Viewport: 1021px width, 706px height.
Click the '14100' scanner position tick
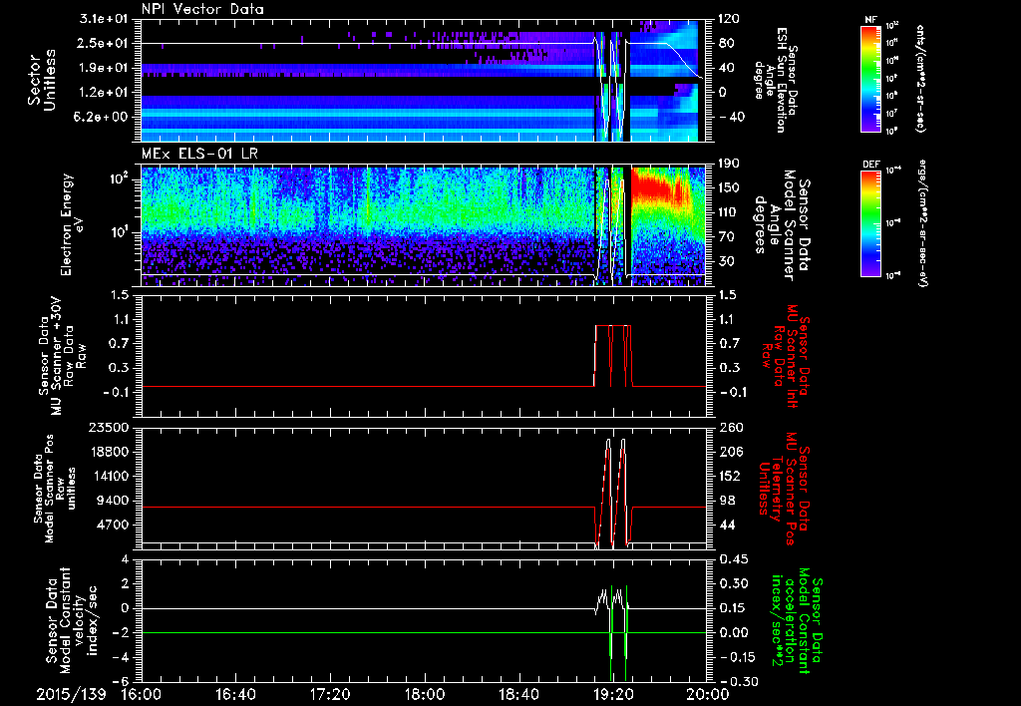tap(109, 476)
